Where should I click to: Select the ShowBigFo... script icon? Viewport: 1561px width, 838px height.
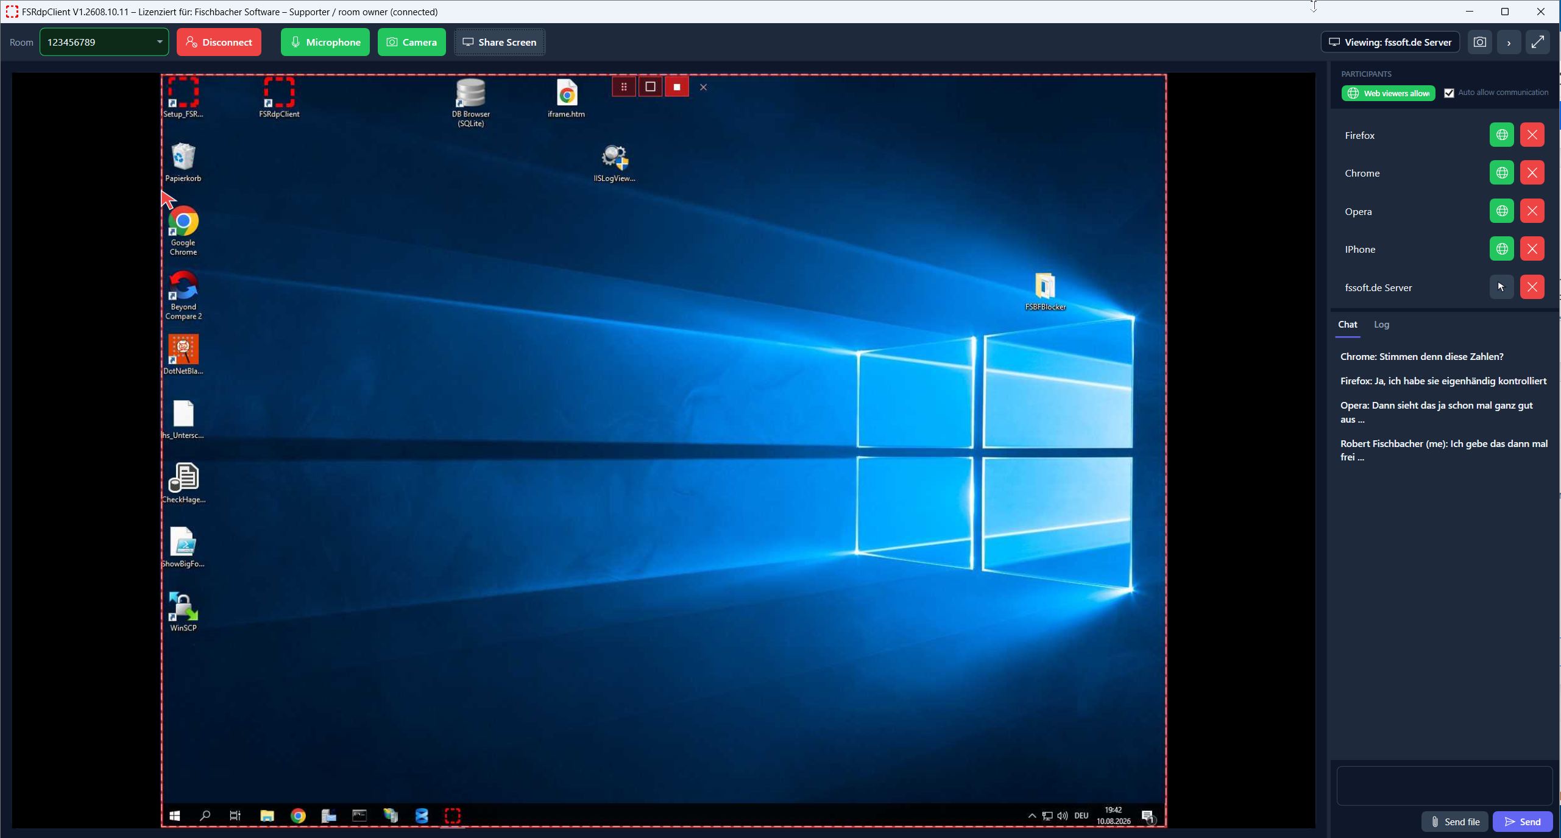click(x=183, y=548)
